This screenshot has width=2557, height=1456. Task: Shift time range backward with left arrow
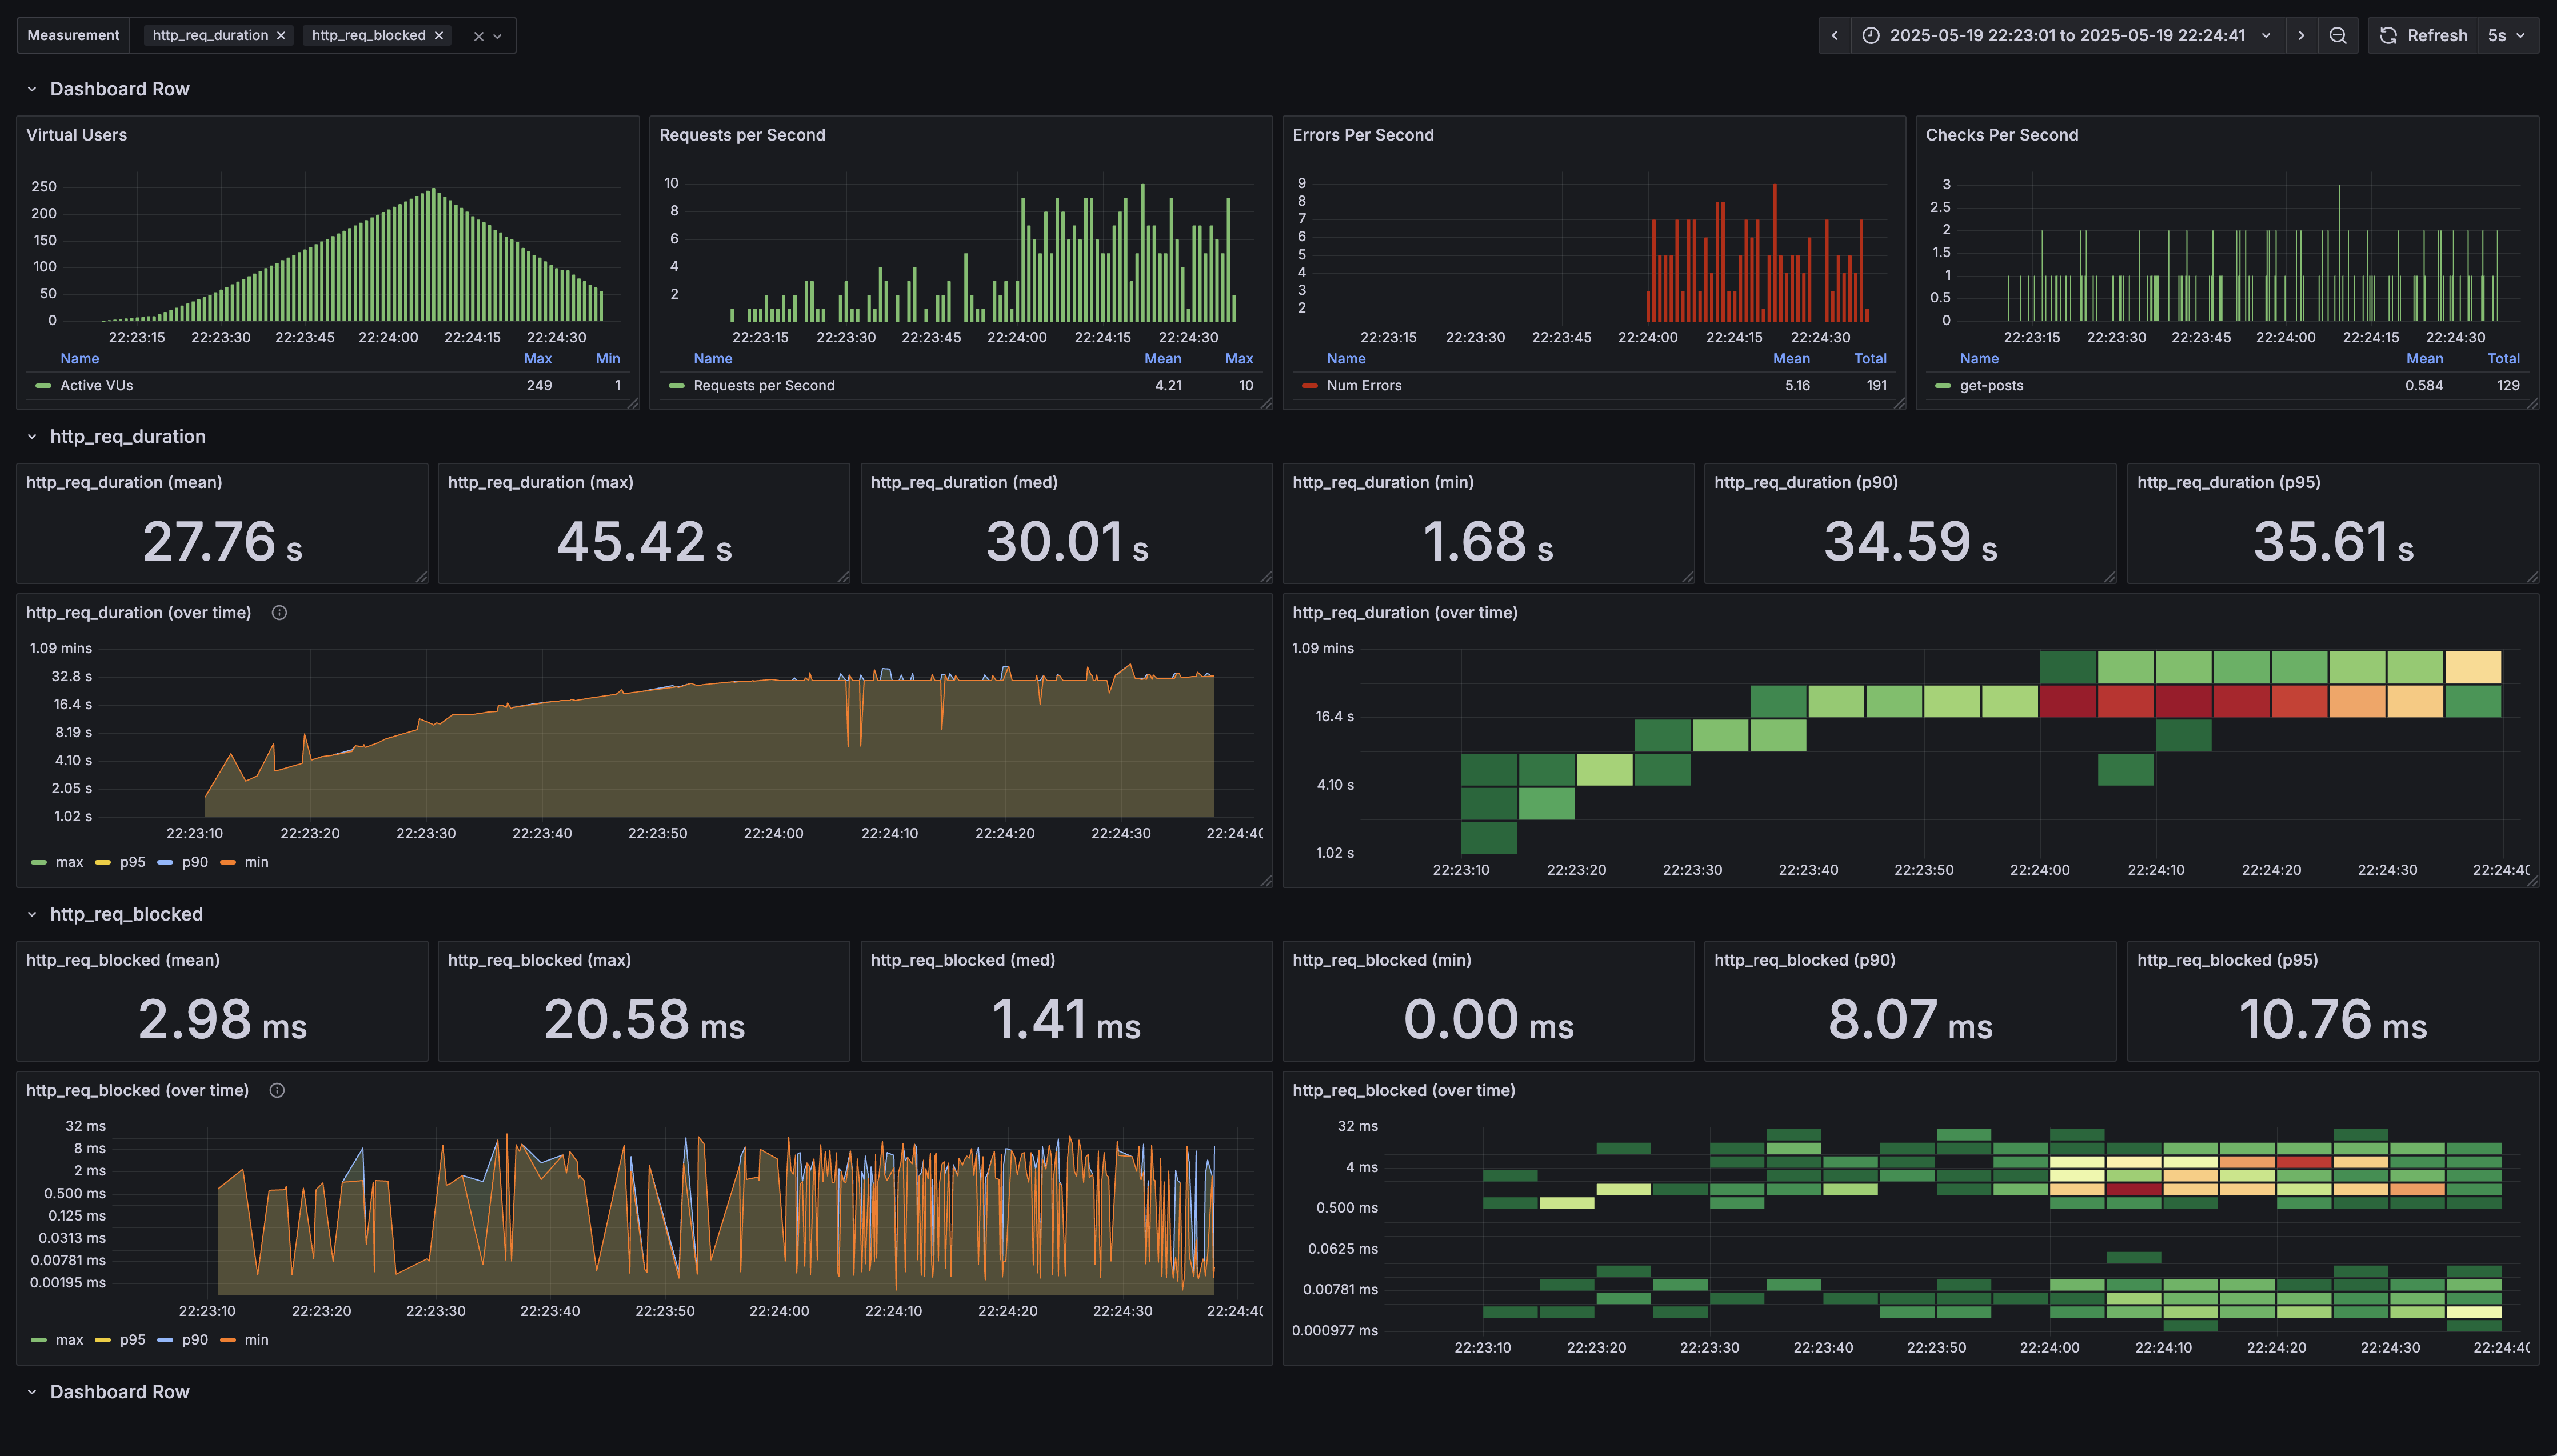(x=1834, y=35)
